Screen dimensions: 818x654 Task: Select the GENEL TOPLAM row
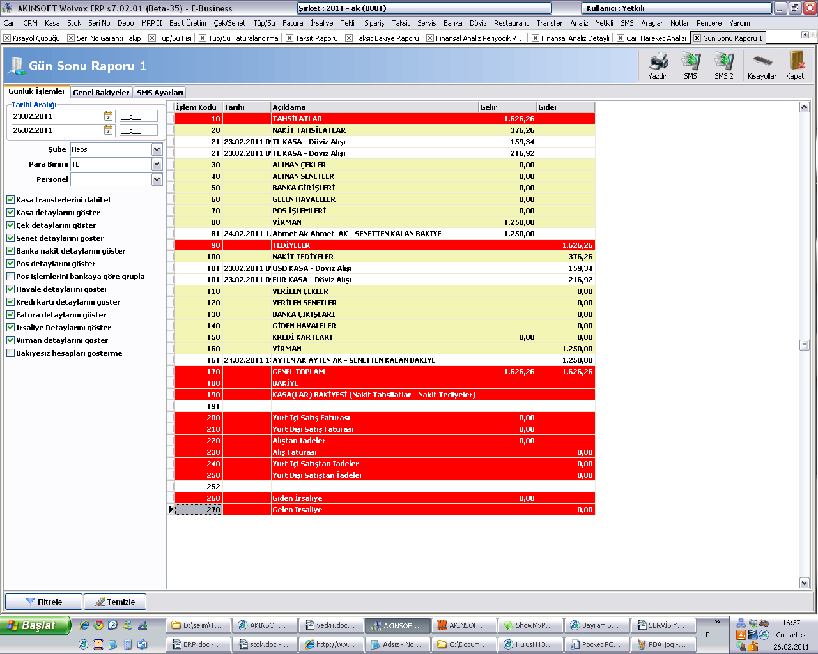[x=385, y=372]
